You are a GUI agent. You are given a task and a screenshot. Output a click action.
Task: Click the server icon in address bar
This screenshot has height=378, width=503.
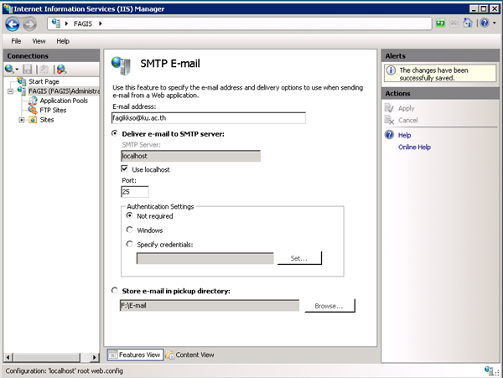[x=56, y=23]
